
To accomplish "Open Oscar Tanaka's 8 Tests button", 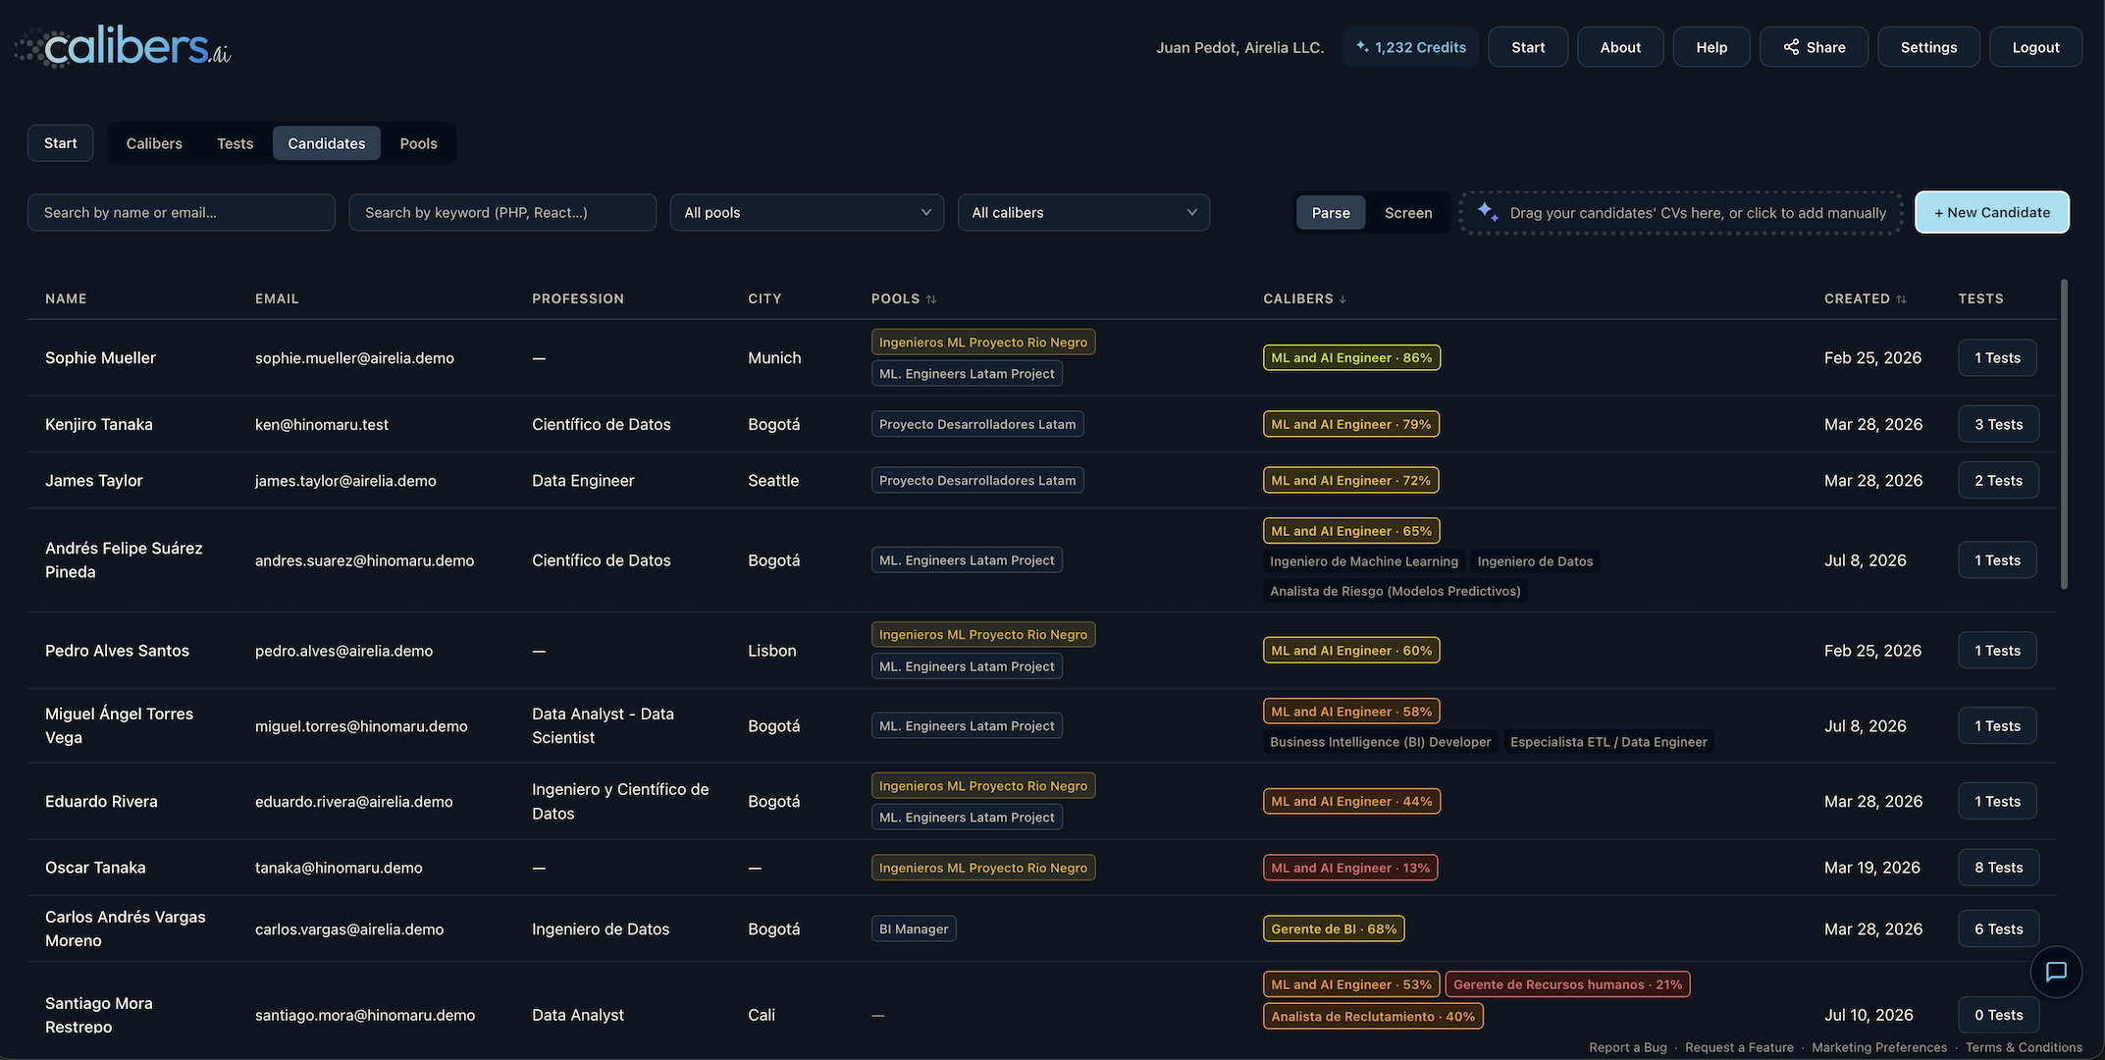I will [1998, 868].
